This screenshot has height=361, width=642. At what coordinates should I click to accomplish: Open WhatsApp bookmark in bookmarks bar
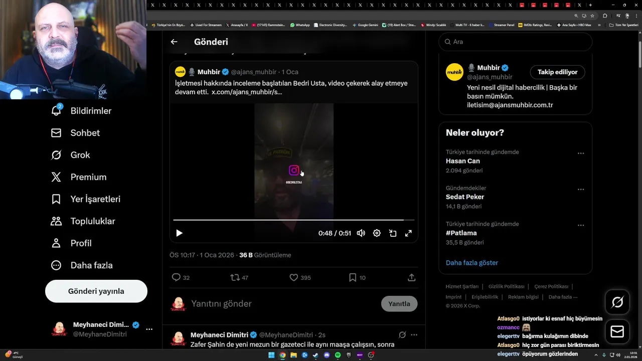pos(300,25)
